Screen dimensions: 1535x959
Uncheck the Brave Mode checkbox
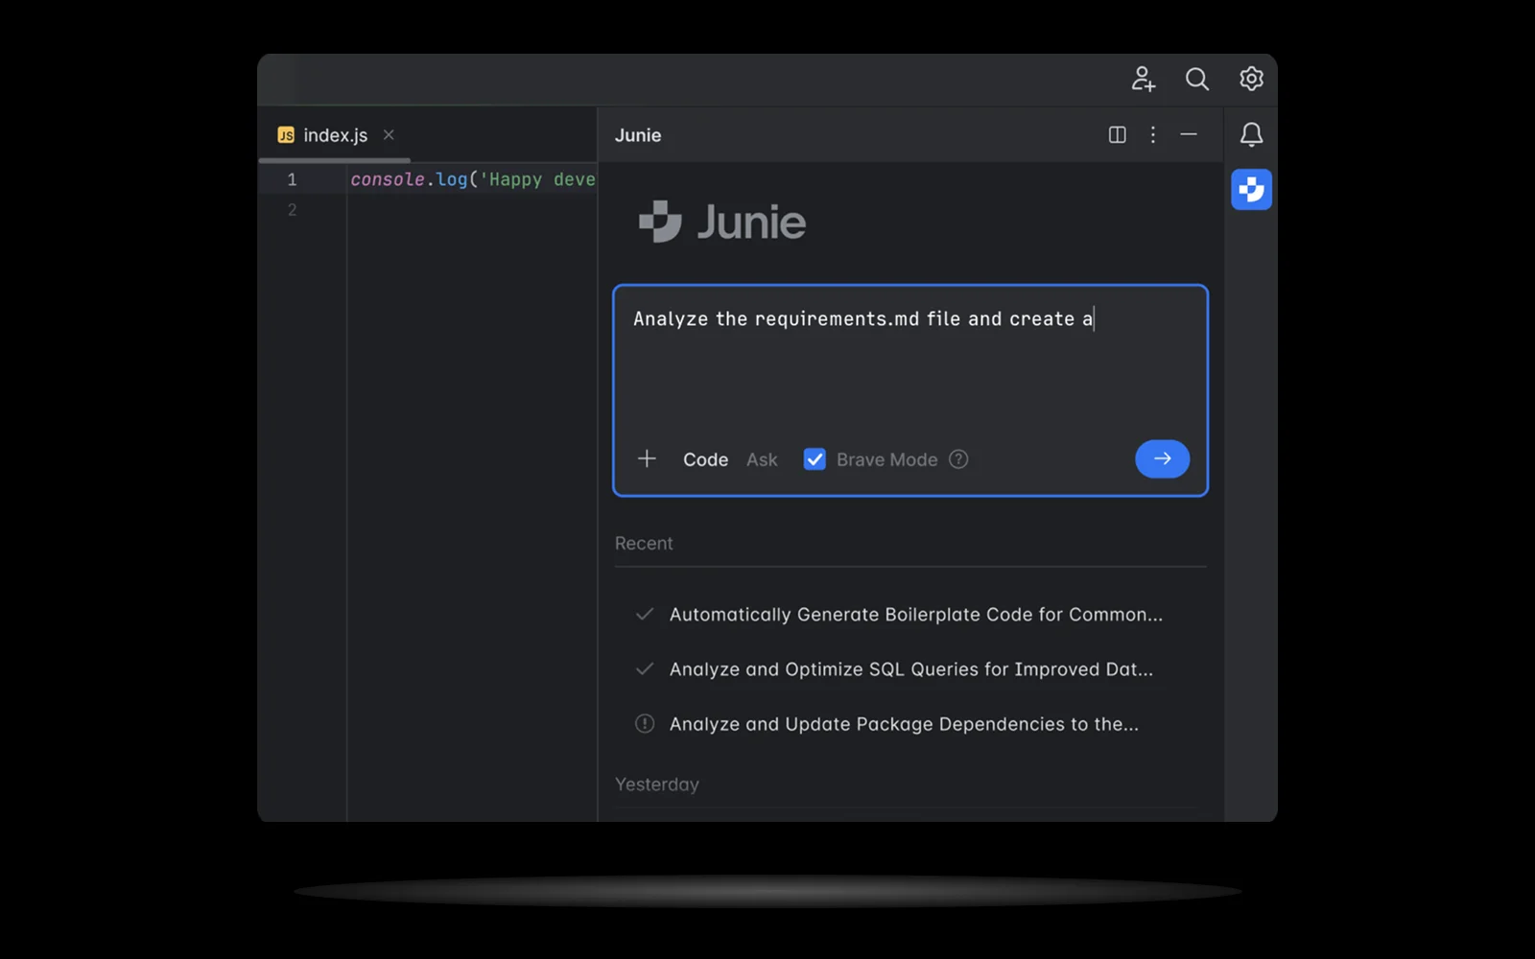[815, 459]
